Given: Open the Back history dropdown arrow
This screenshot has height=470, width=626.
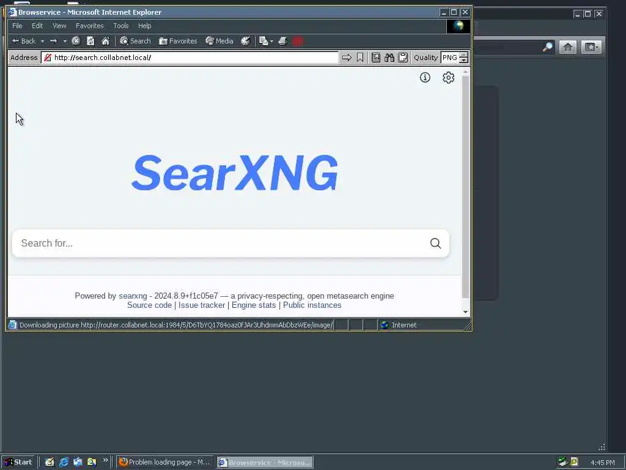Looking at the screenshot, I should tap(42, 41).
